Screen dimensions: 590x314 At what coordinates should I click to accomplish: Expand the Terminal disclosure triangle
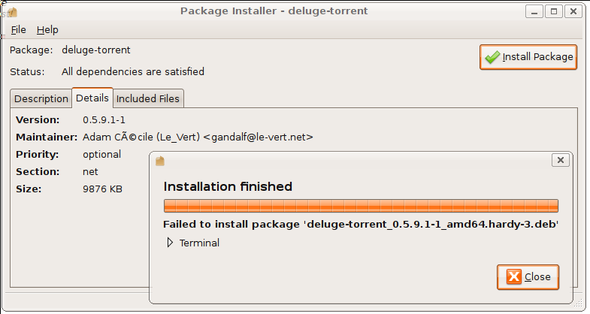click(x=170, y=243)
